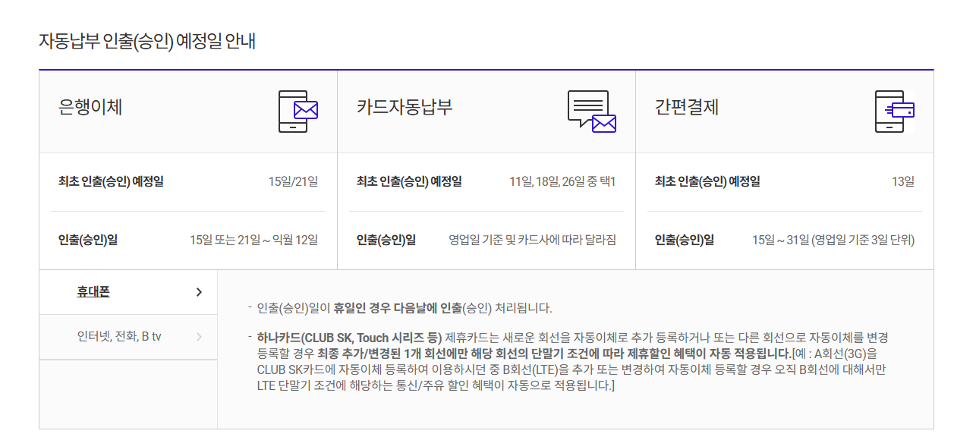Click 인출(승인)일 label in 은행이체 card

coord(88,241)
